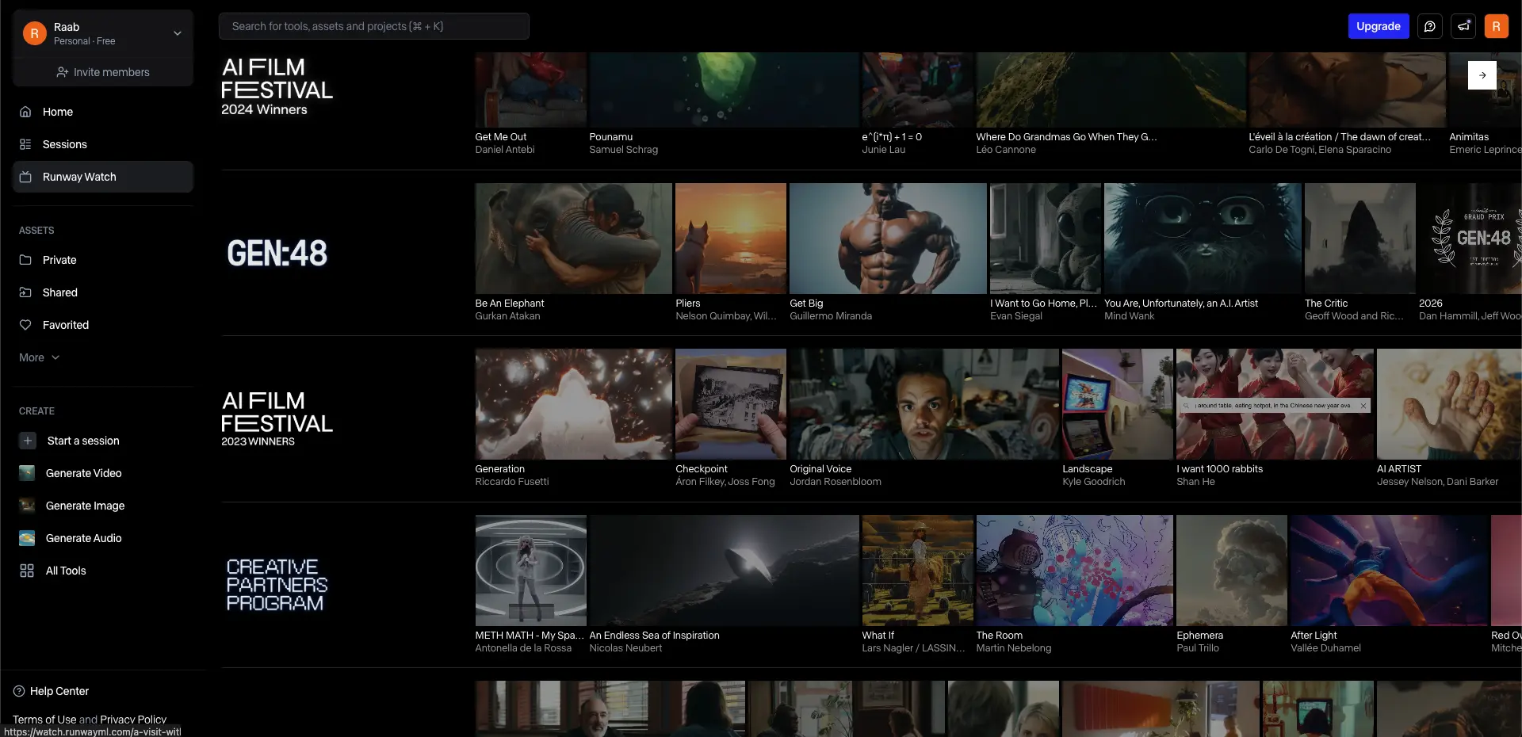Click the Generate Image thumbnail icon
The height and width of the screenshot is (737, 1522).
point(27,506)
